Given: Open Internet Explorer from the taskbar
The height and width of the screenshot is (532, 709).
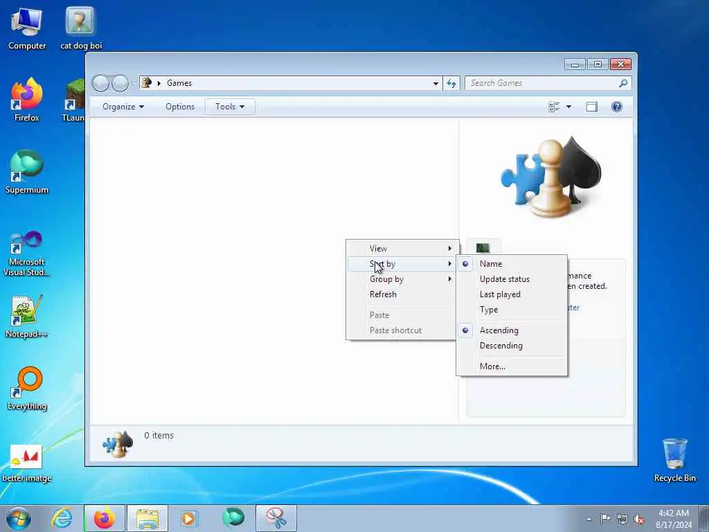Looking at the screenshot, I should [x=62, y=518].
